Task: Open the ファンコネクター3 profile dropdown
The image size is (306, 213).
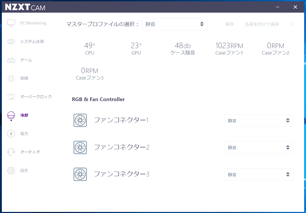Action: [x=259, y=174]
